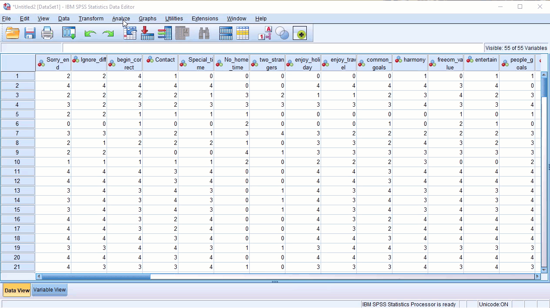Open the Graphs menu

click(x=147, y=19)
